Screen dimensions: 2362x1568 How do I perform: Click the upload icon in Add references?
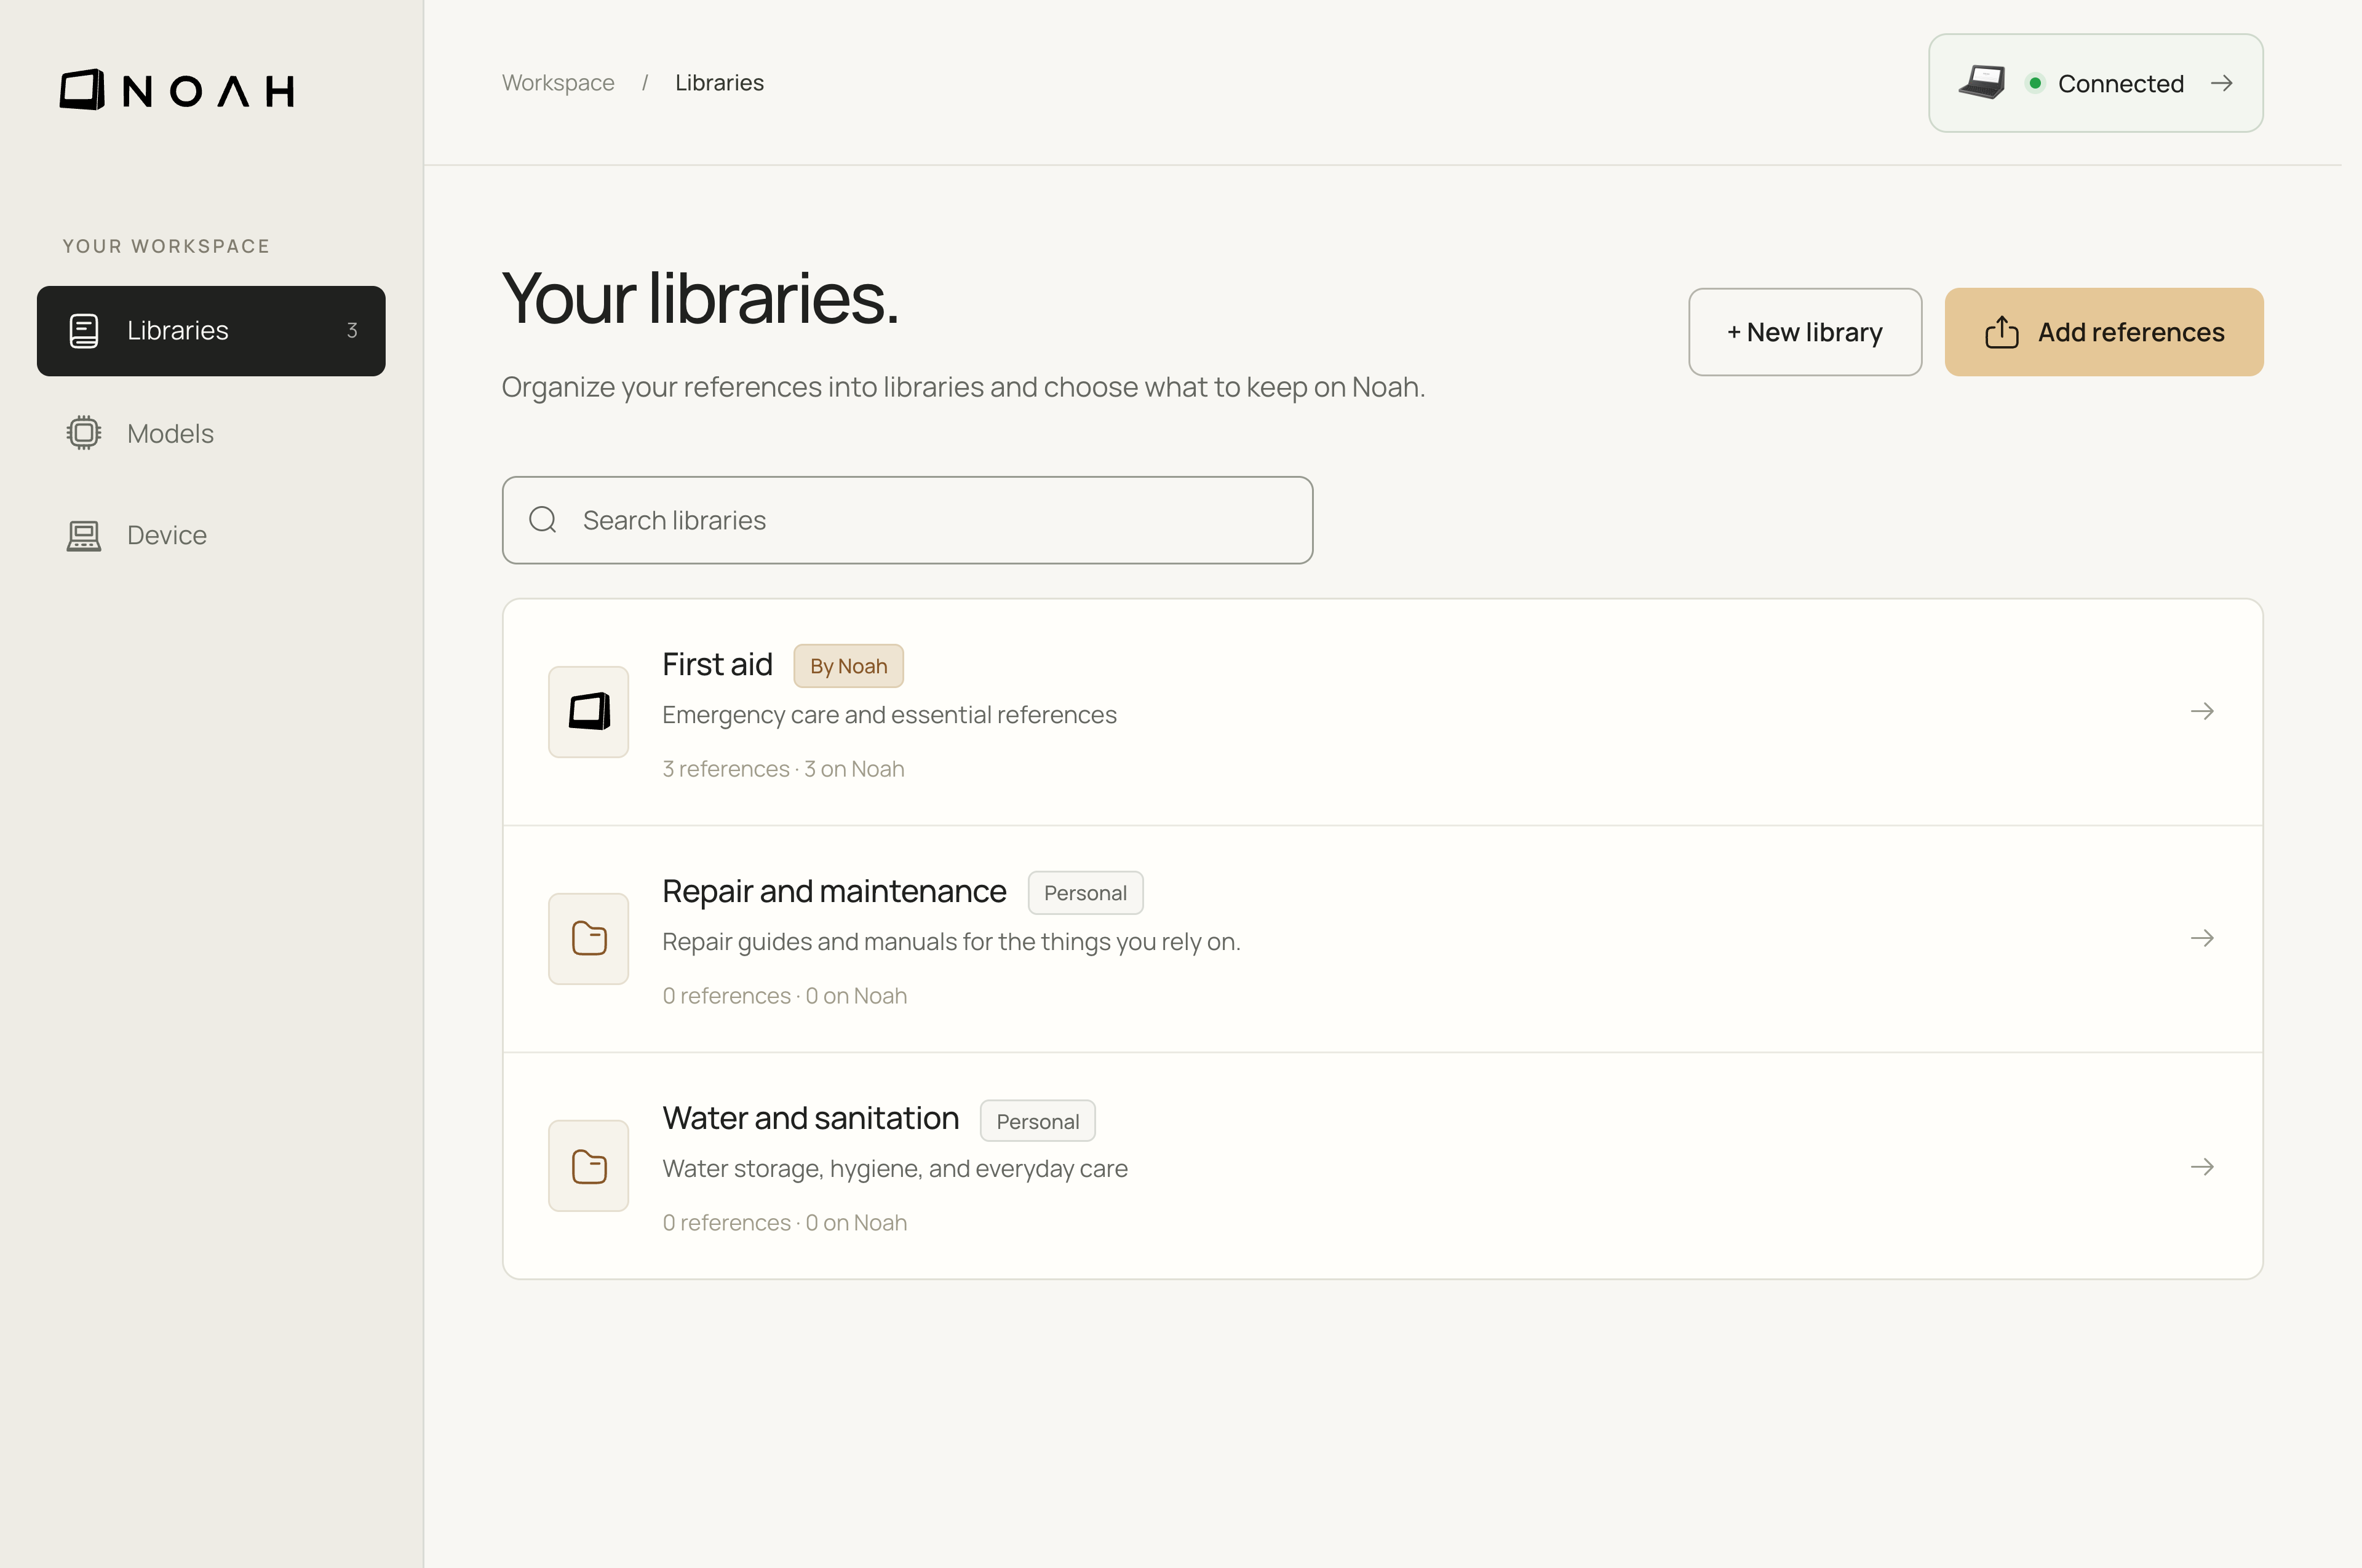click(x=2002, y=332)
